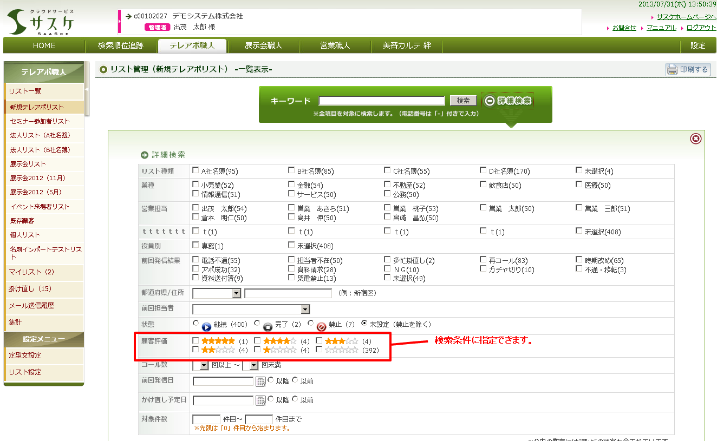Viewport: 717px width, 441px height.
Task: Click the SAASKE logo
Action: pos(41,22)
